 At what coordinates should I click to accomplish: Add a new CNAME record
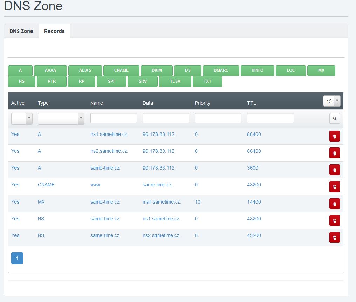click(121, 70)
